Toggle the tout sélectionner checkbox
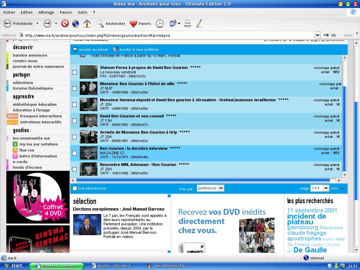This screenshot has width=360, height=270. [75, 188]
